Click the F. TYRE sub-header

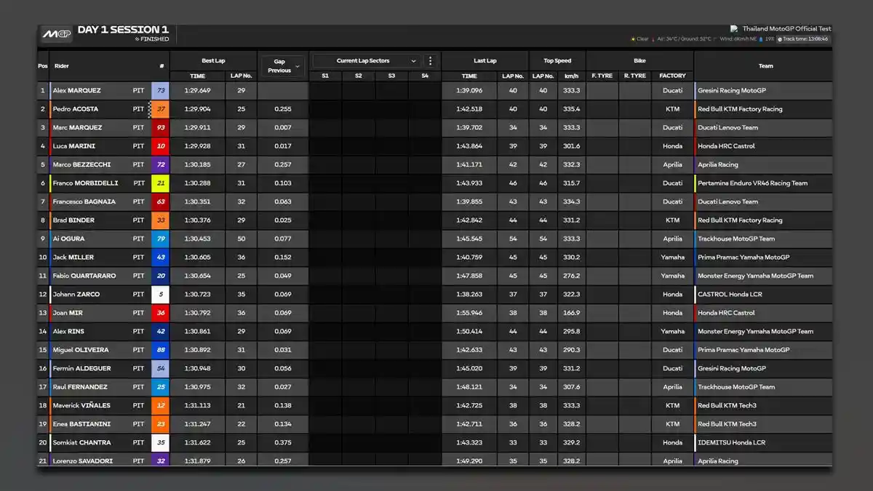[602, 76]
